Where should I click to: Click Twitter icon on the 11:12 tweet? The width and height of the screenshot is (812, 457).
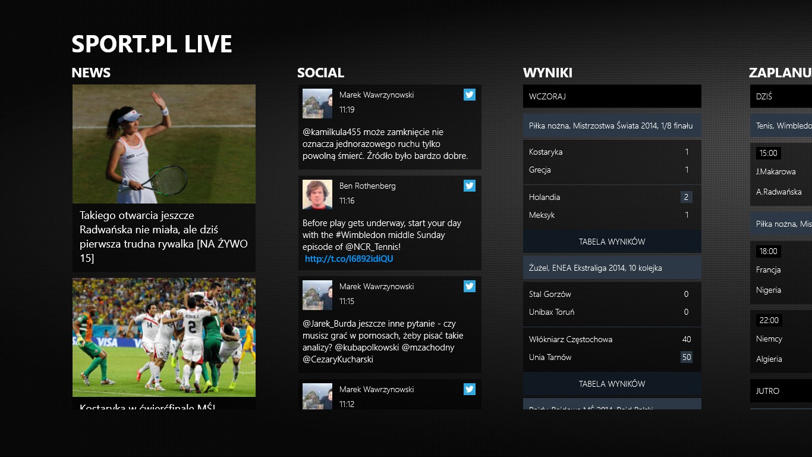[470, 389]
